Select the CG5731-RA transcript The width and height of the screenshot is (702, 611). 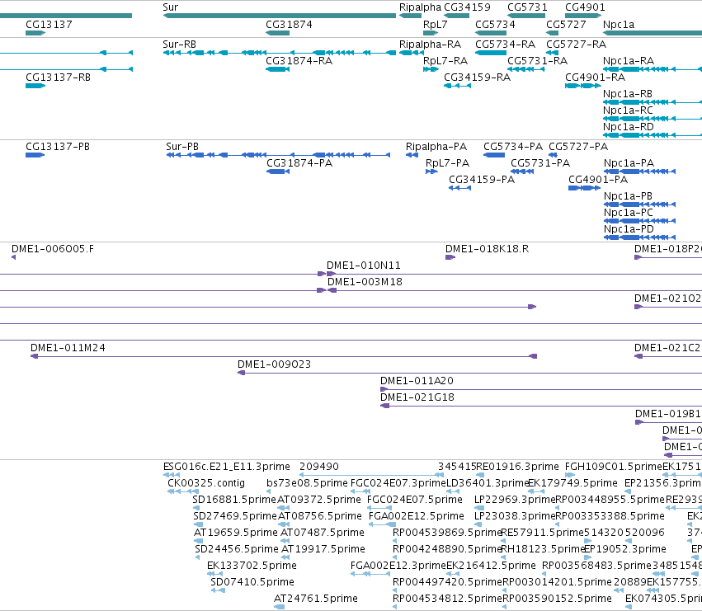526,69
